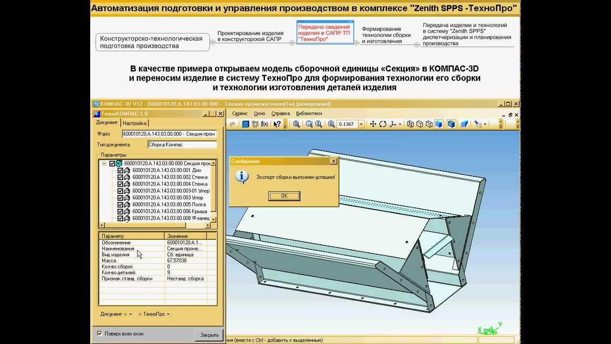Open the Библиотеки menu
611x344 pixels.
click(309, 113)
